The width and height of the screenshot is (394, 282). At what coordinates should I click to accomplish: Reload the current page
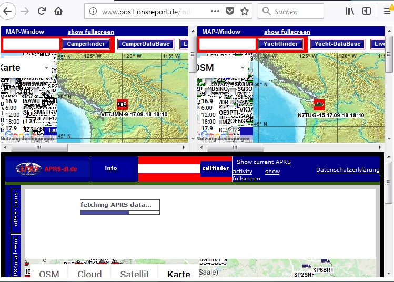42,11
